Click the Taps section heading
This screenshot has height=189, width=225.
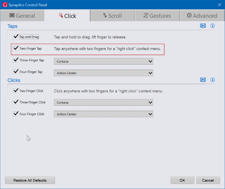[x=13, y=26]
